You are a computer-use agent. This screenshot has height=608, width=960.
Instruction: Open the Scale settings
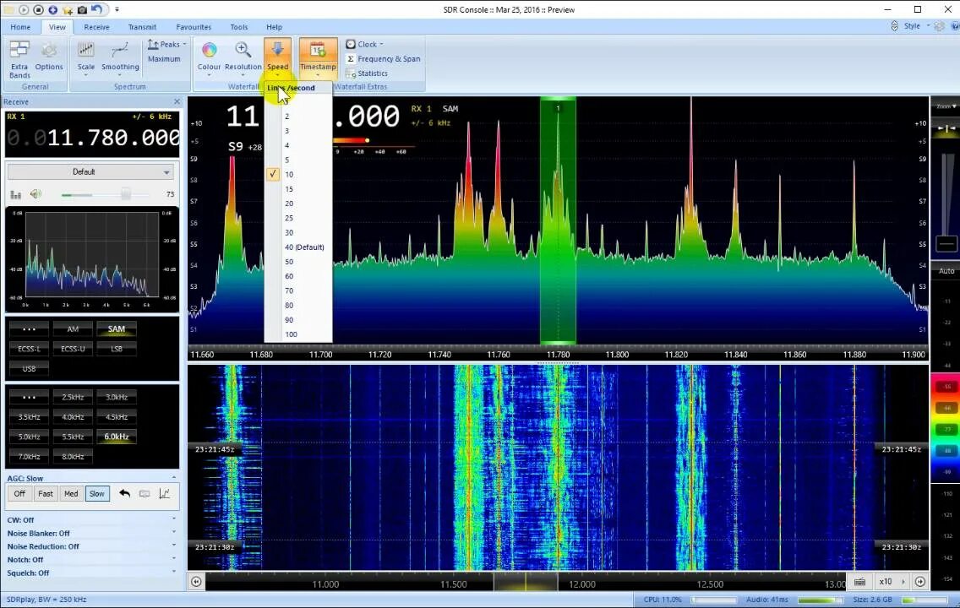[x=85, y=58]
